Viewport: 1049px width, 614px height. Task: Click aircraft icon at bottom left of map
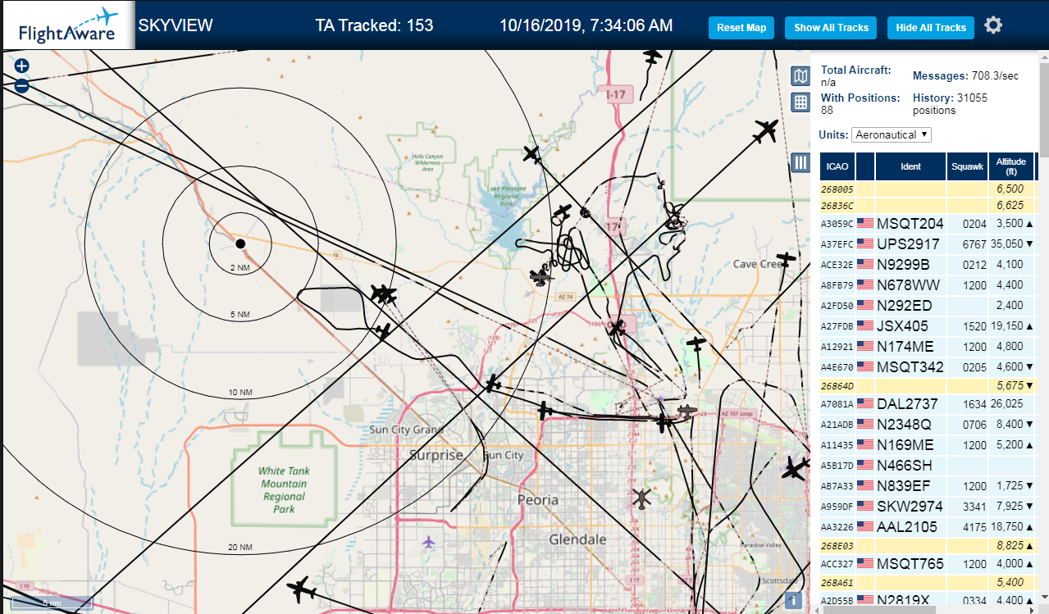(302, 589)
